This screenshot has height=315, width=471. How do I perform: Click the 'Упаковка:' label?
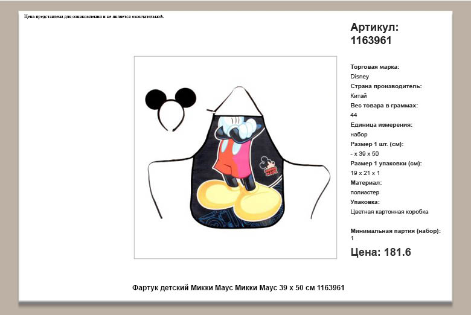coord(365,202)
